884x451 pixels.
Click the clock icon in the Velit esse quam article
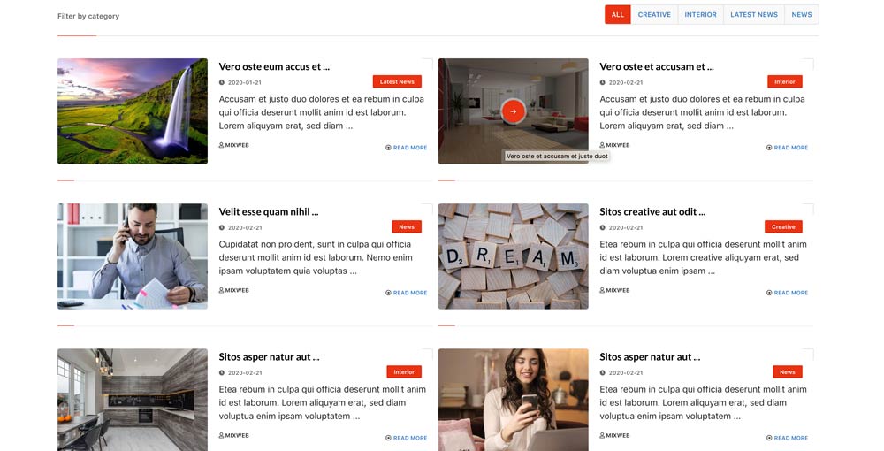click(222, 228)
